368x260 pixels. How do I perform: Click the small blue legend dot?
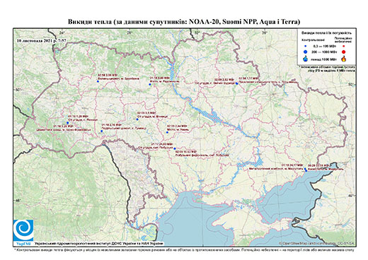pos(306,46)
